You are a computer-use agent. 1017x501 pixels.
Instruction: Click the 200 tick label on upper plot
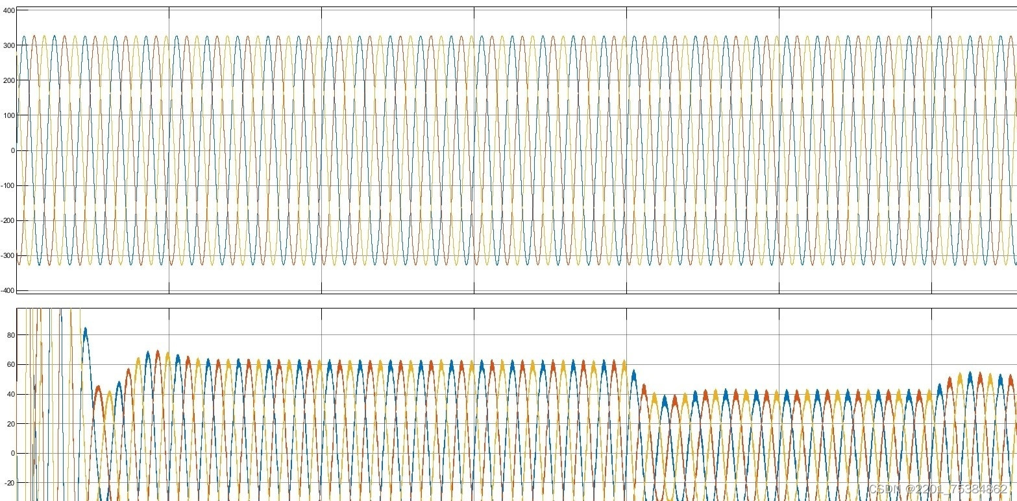pyautogui.click(x=8, y=80)
